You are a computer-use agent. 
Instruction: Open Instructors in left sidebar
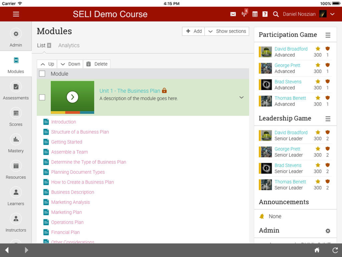click(16, 223)
